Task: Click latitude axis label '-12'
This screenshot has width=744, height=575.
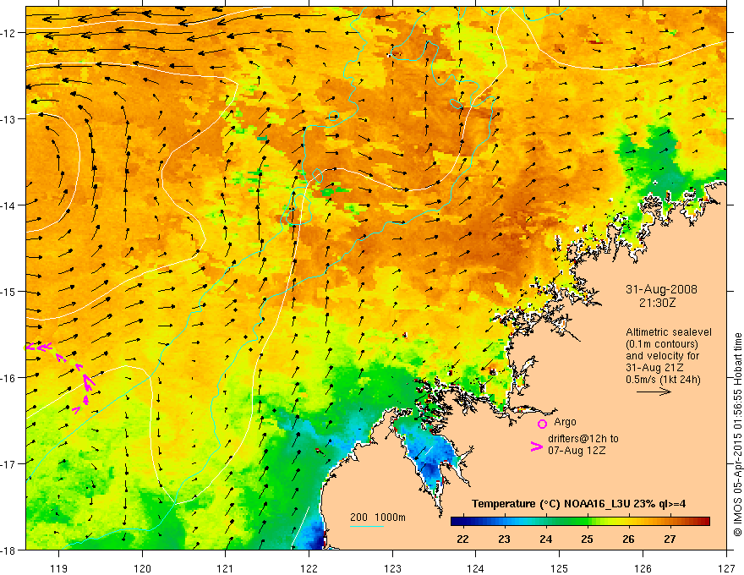Action: pos(9,33)
